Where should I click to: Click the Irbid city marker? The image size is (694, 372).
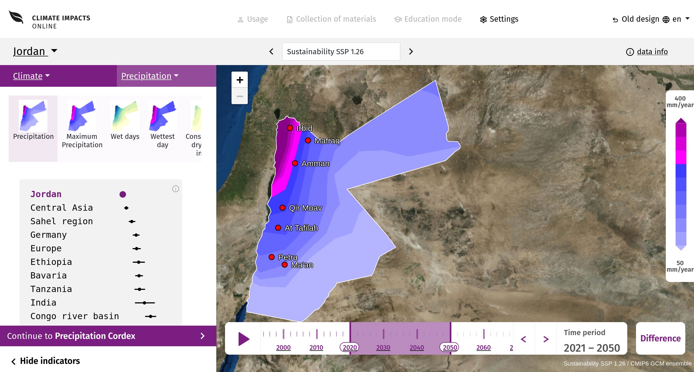tap(290, 128)
